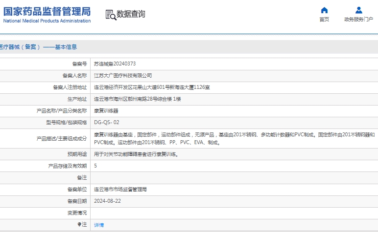Click the 变更情况 label

(77, 213)
